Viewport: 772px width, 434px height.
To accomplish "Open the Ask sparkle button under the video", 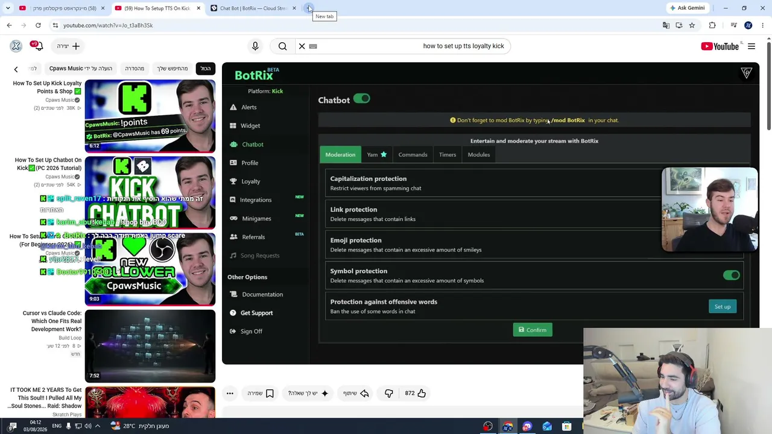I will pyautogui.click(x=308, y=393).
